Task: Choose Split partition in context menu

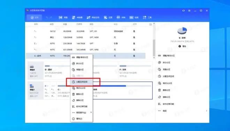Action: tap(82, 64)
